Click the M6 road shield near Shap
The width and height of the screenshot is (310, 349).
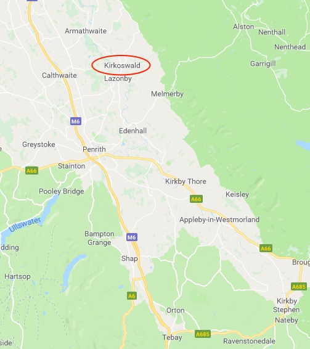tap(132, 237)
